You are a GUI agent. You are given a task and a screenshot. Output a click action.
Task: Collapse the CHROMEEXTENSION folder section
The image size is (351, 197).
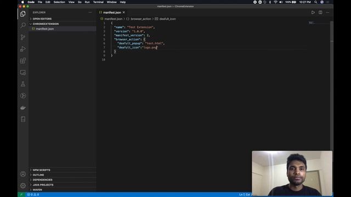(46, 24)
